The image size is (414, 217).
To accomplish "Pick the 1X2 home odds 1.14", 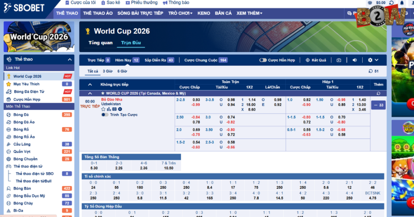I will point(251,100).
